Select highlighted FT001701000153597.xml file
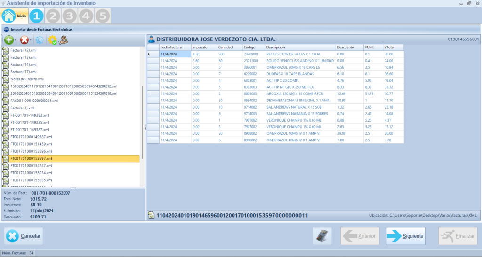Screen dimensions: 482x257 click(x=71, y=158)
